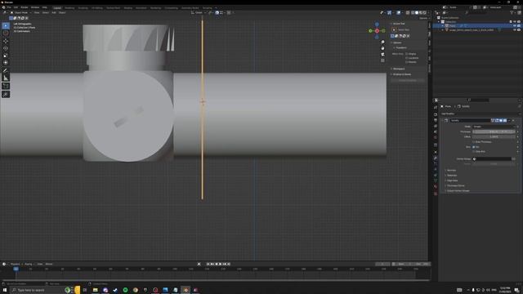This screenshot has width=523, height=294.
Task: Click green Y axis on navigation gizmo
Action: (370, 31)
